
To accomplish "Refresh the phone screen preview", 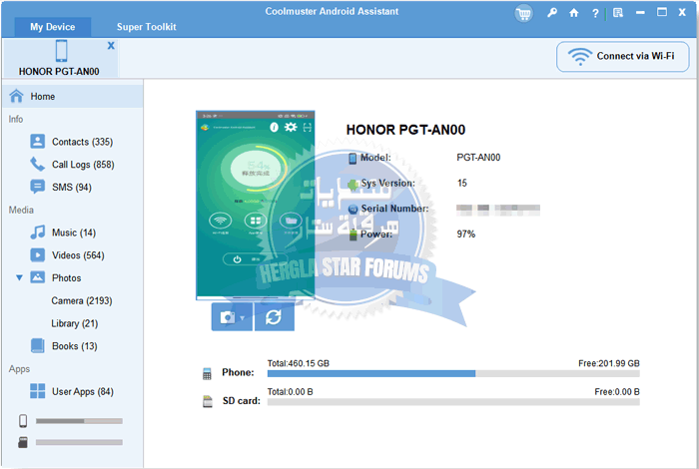I will coord(274,316).
